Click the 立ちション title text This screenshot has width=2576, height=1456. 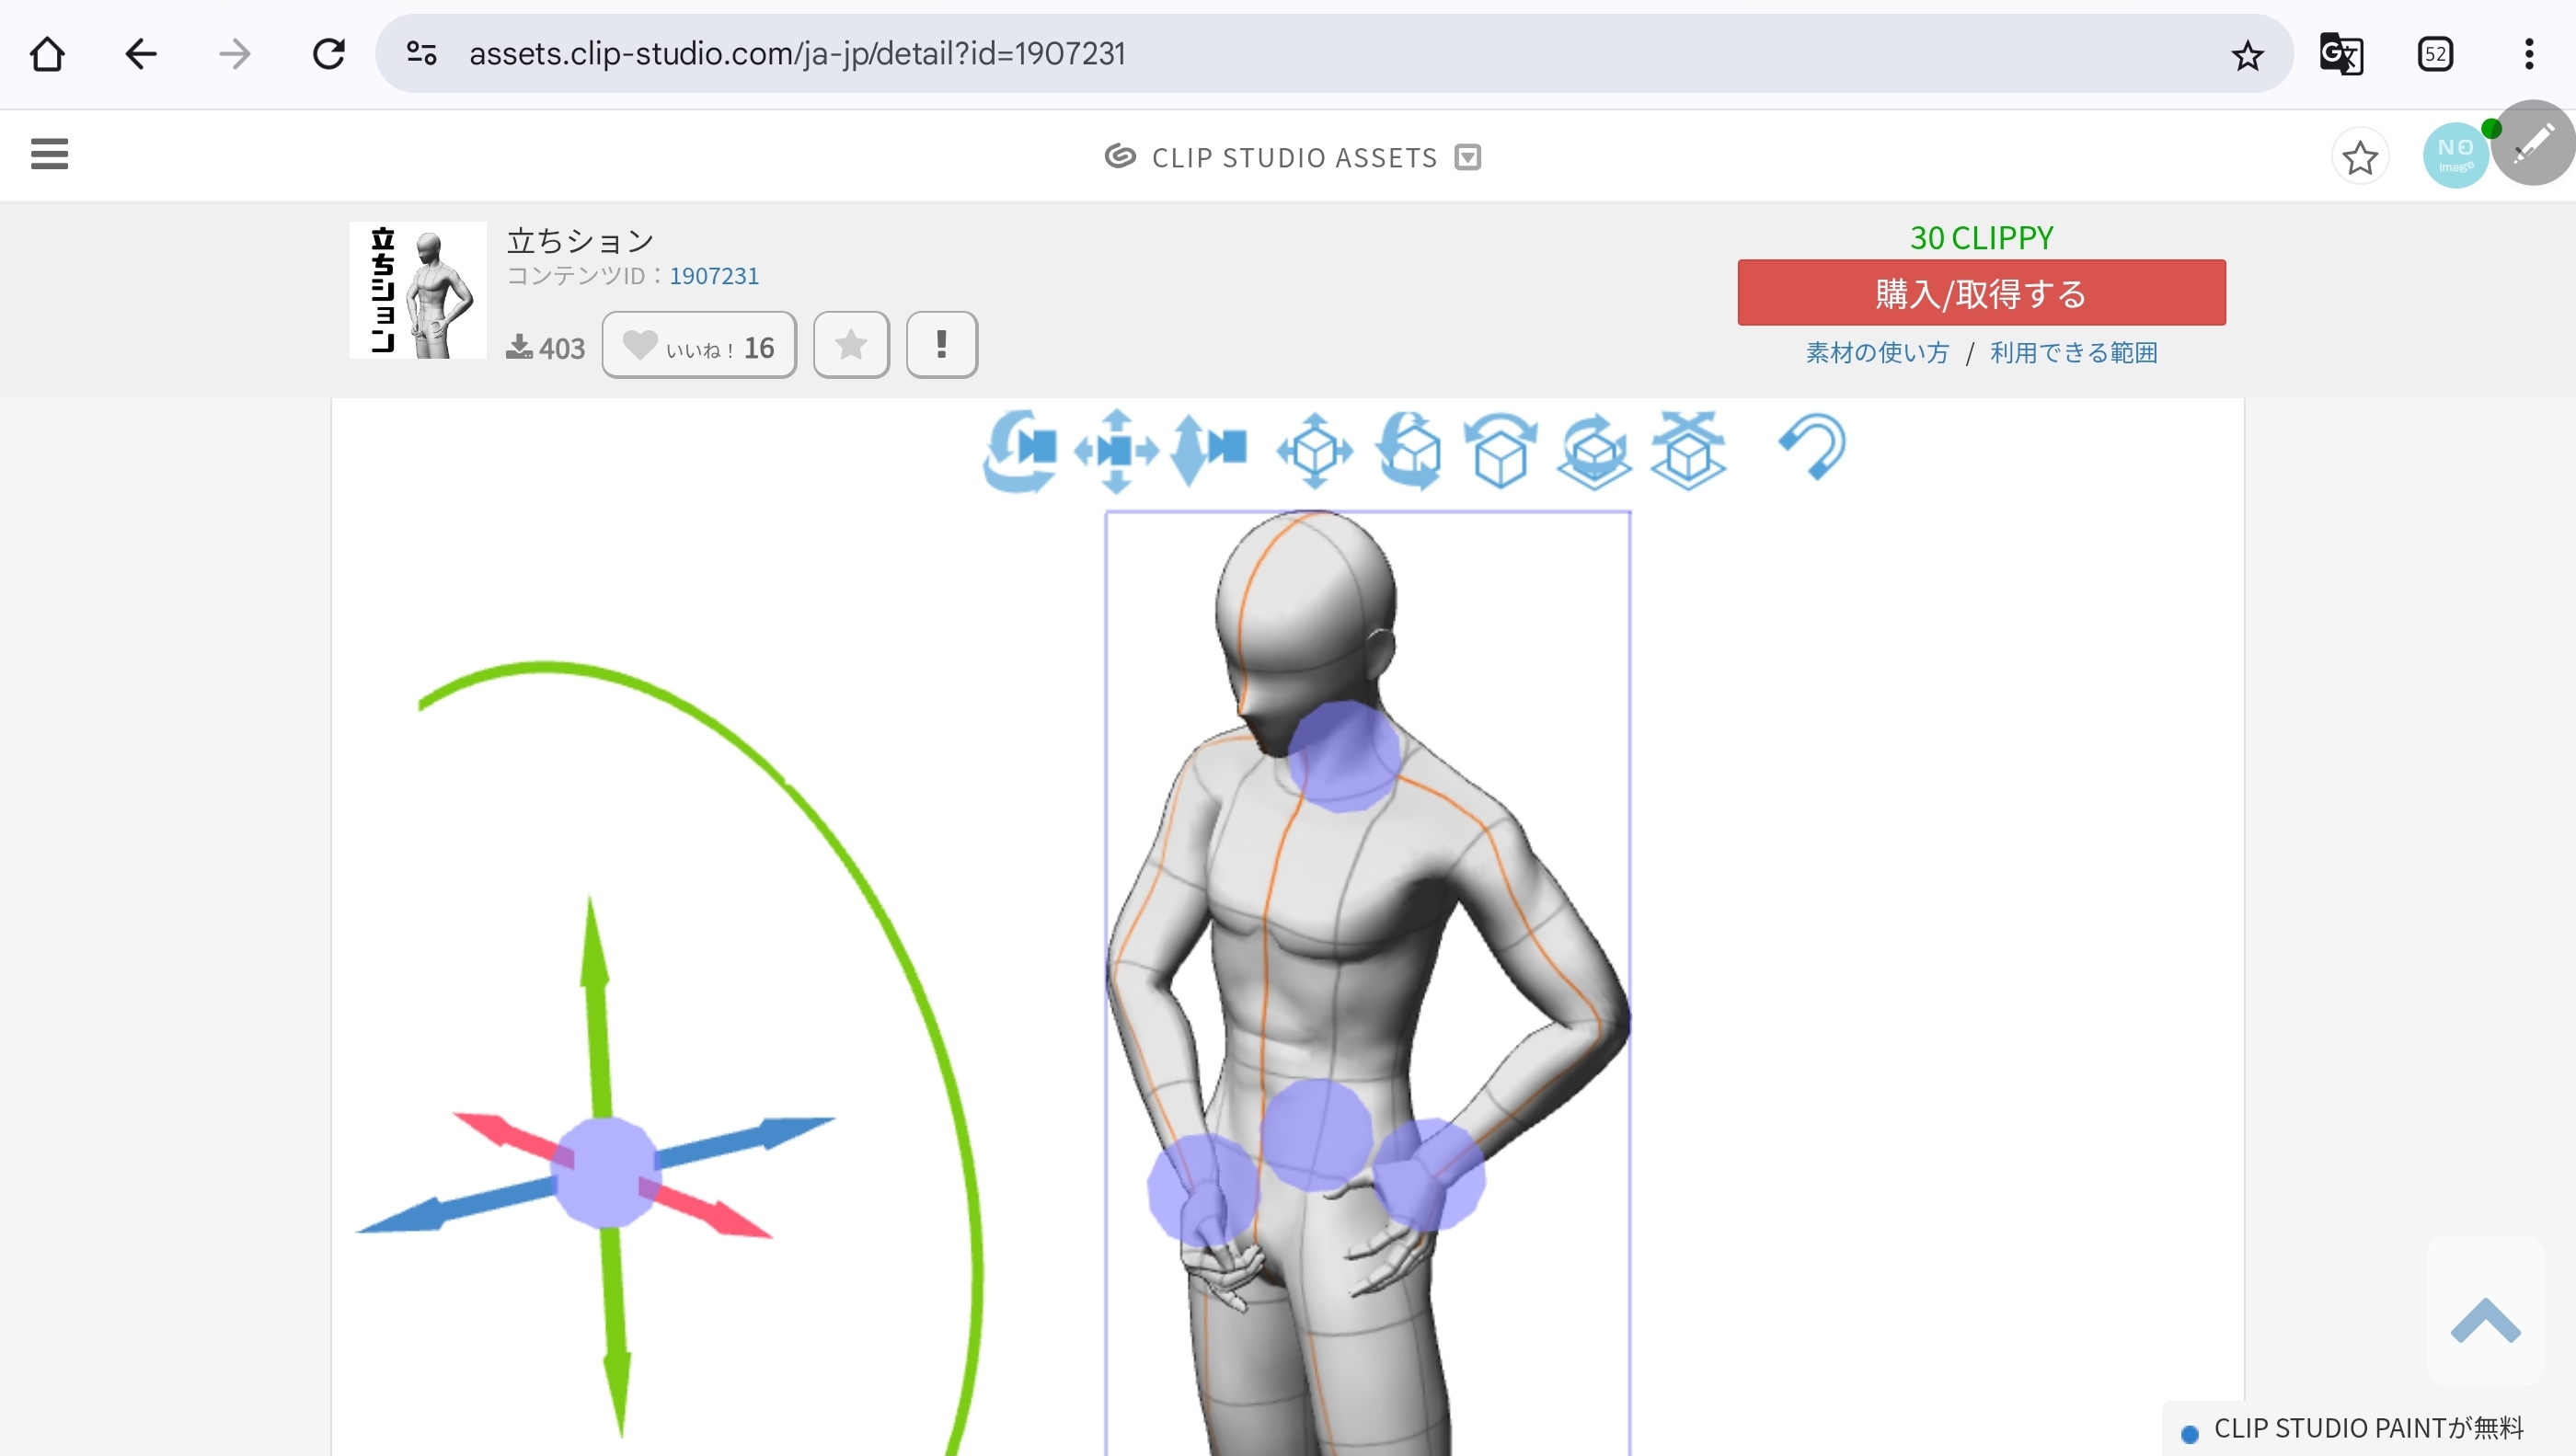[x=580, y=241]
